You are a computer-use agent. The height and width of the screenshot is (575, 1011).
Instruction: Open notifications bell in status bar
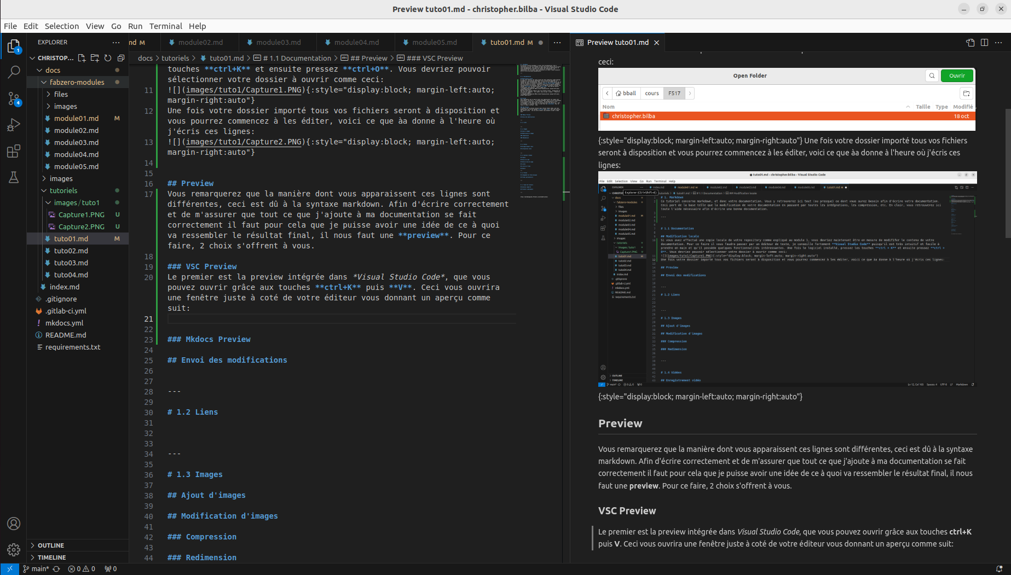pyautogui.click(x=999, y=569)
